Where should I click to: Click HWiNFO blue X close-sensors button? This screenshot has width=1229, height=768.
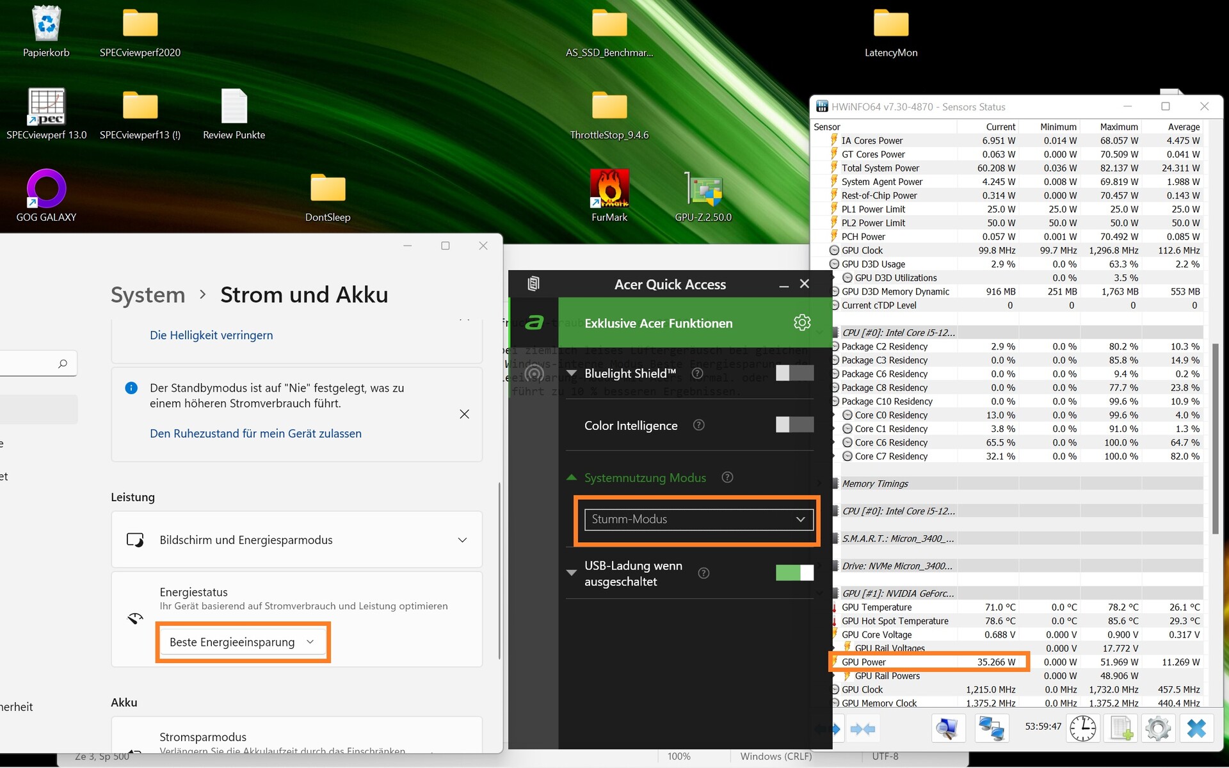(x=1196, y=728)
